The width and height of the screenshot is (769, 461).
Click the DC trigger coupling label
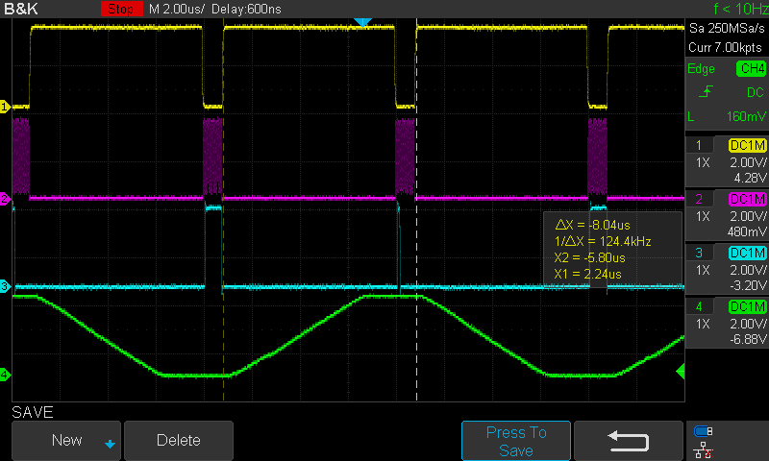point(756,92)
